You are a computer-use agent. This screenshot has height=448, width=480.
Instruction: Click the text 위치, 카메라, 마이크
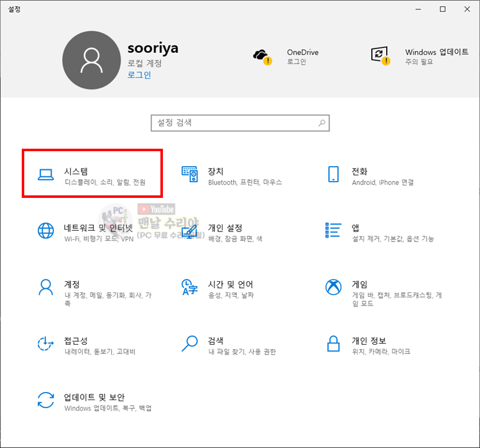pos(381,352)
